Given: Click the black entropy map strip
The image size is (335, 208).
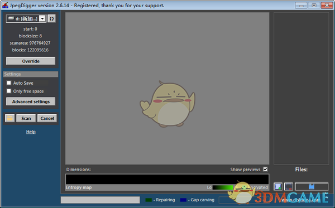Looking at the screenshot, I should click(x=167, y=179).
